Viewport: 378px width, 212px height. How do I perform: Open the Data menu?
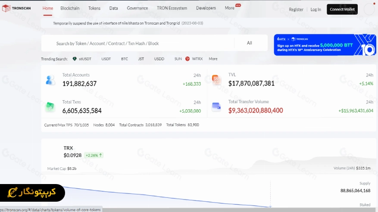113,8
